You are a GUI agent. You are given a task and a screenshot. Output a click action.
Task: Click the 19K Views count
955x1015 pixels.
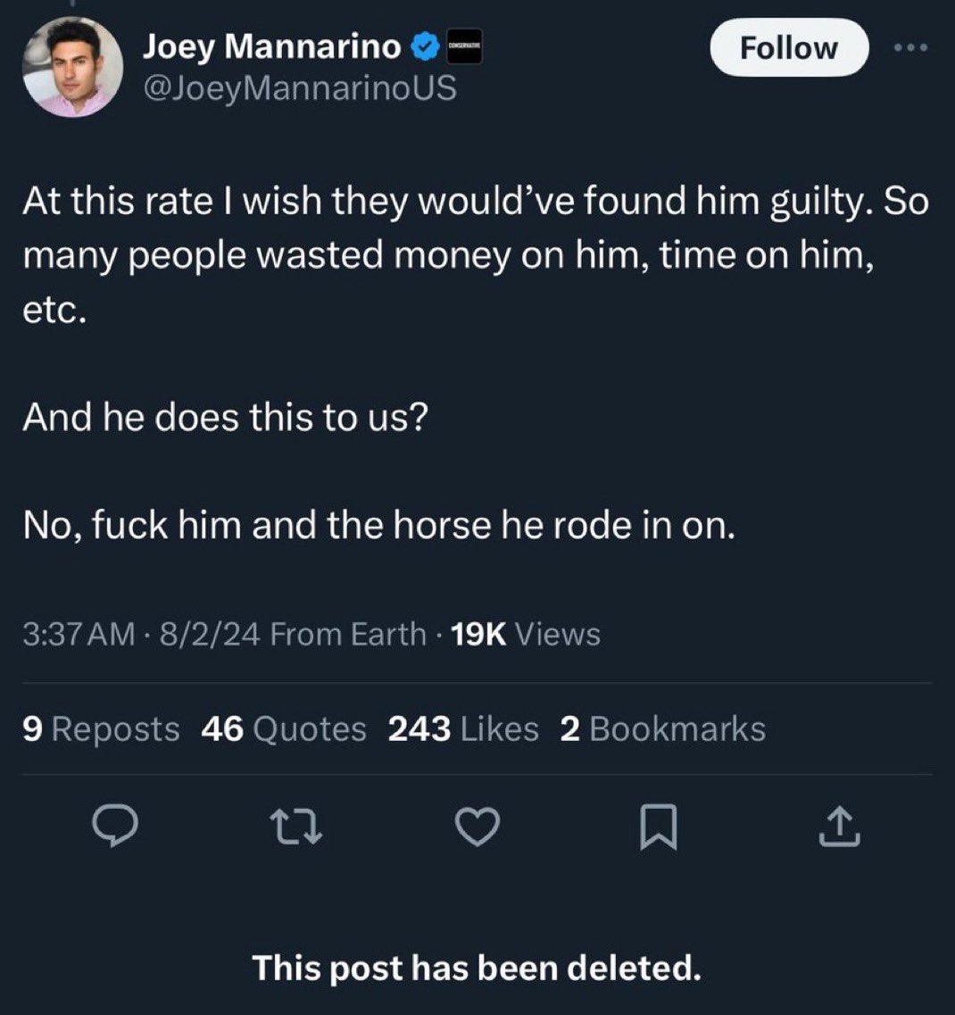coord(526,635)
